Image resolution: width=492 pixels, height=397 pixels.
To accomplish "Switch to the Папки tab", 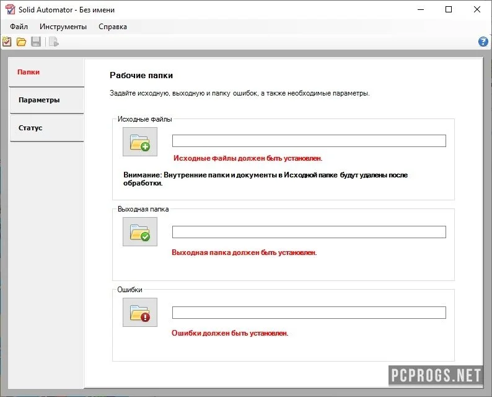I will (46, 72).
